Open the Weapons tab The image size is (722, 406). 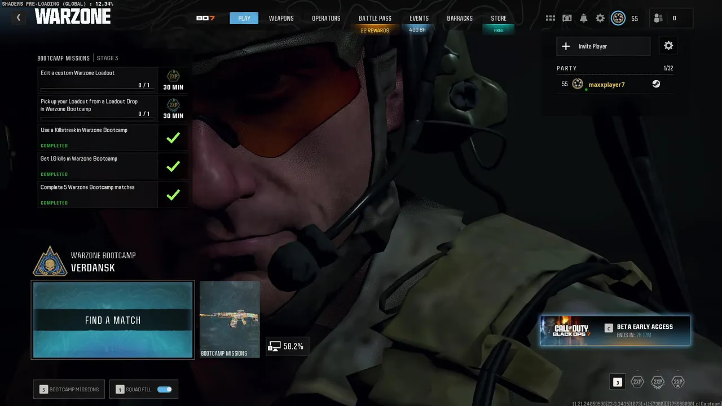(281, 18)
